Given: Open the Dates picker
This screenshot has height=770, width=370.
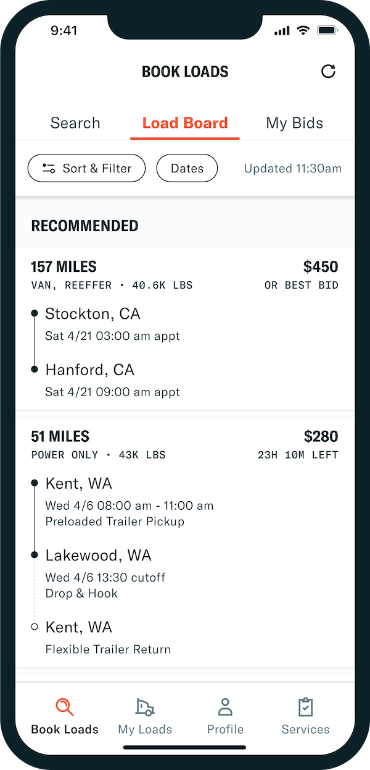Looking at the screenshot, I should 187,167.
